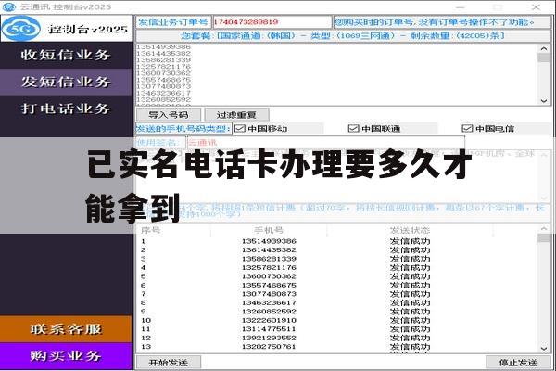The width and height of the screenshot is (556, 371).
Task: Select table row with 13257821176
Action: (337, 268)
